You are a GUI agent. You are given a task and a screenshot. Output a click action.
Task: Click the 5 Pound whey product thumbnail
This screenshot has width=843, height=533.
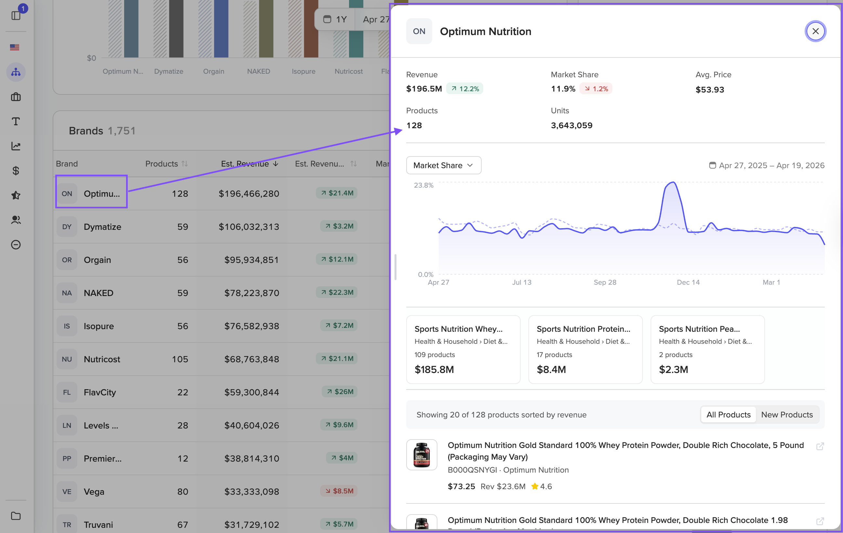click(421, 455)
